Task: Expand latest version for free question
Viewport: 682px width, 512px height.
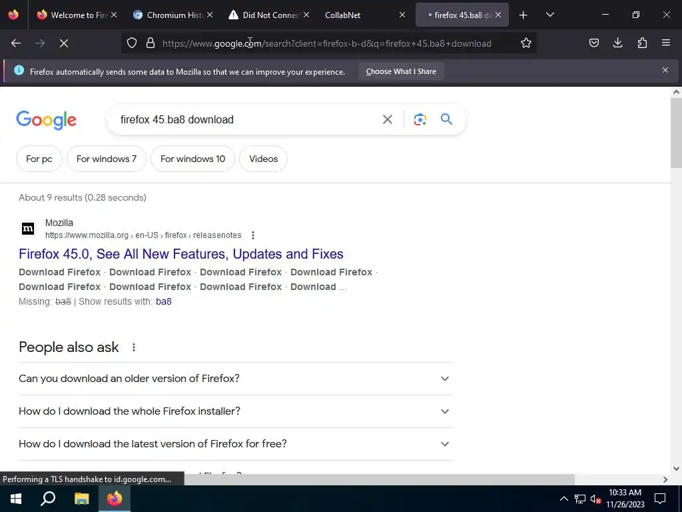Action: click(x=235, y=443)
